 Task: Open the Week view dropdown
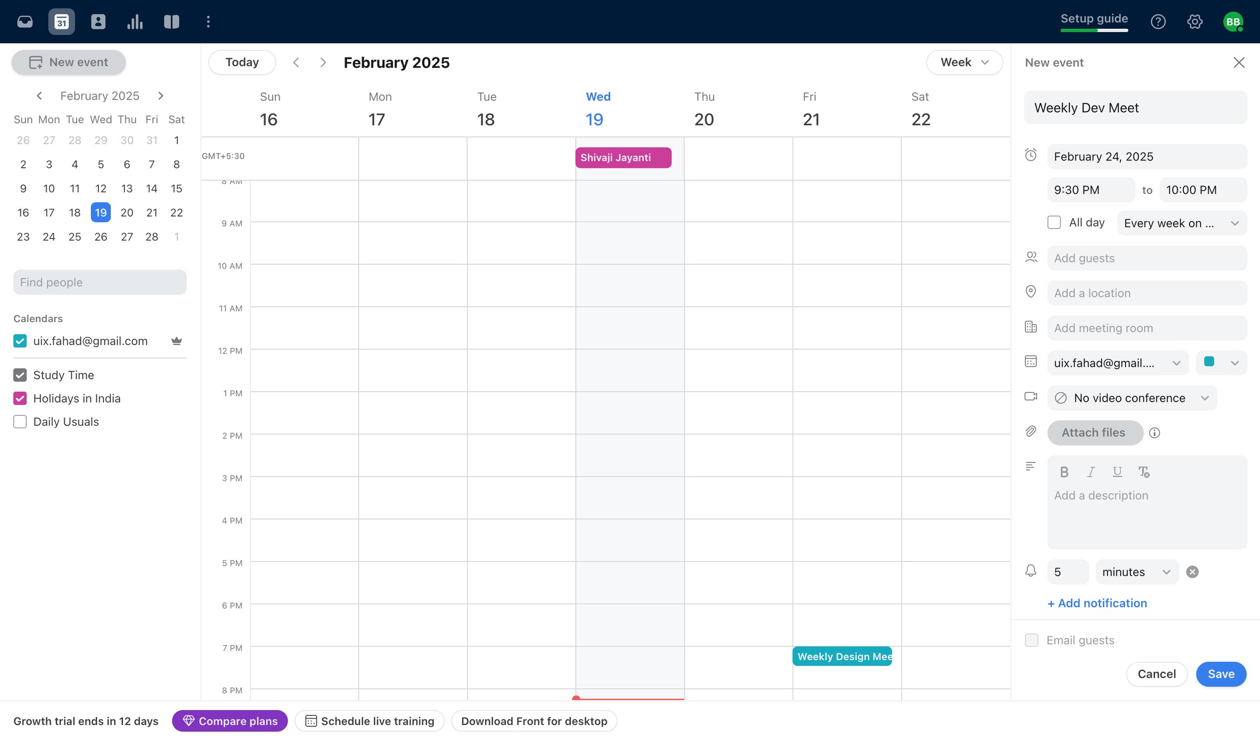(x=964, y=62)
